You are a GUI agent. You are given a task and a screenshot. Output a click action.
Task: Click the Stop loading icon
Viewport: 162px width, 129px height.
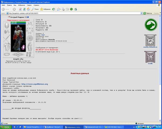20,9
